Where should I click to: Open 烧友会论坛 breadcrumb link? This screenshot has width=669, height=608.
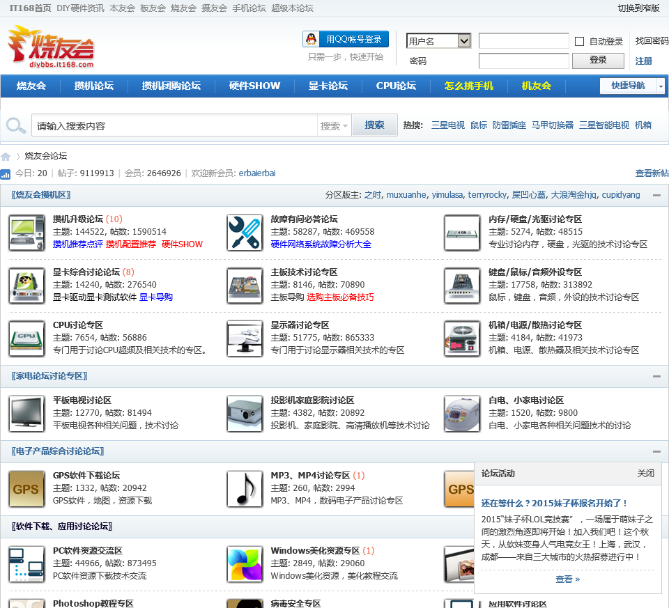(x=46, y=156)
